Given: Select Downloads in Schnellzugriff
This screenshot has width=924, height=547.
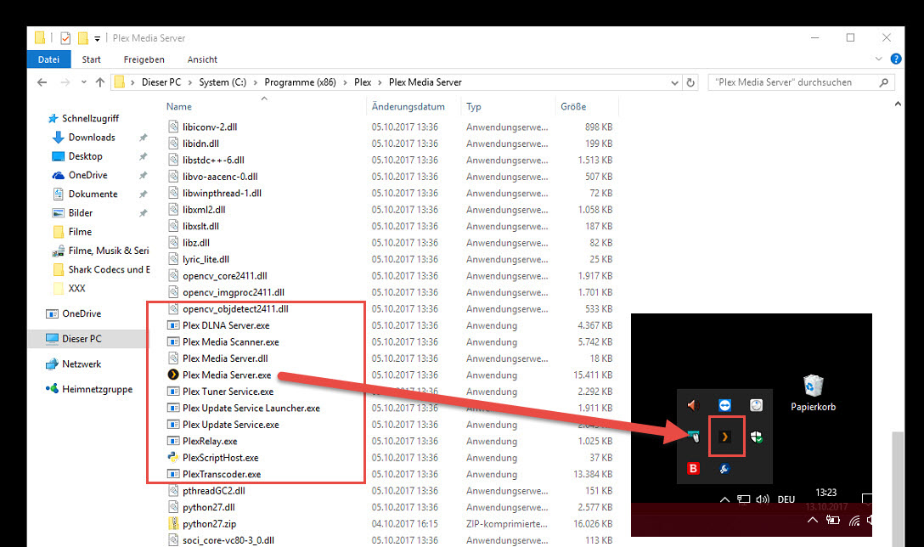Looking at the screenshot, I should pyautogui.click(x=92, y=138).
